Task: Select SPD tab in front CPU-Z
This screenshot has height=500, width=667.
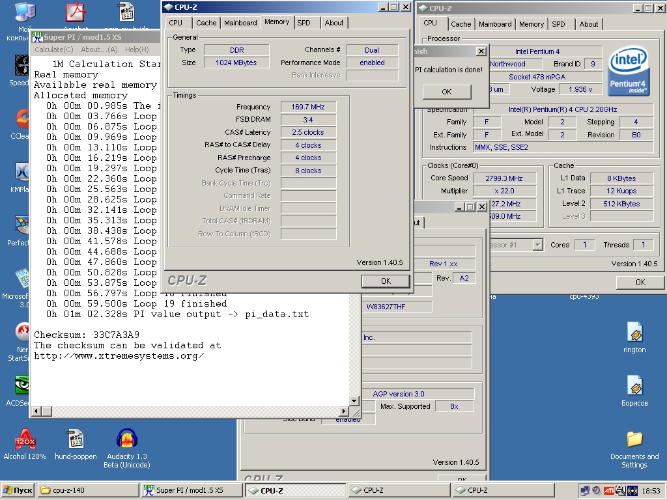Action: pyautogui.click(x=304, y=23)
